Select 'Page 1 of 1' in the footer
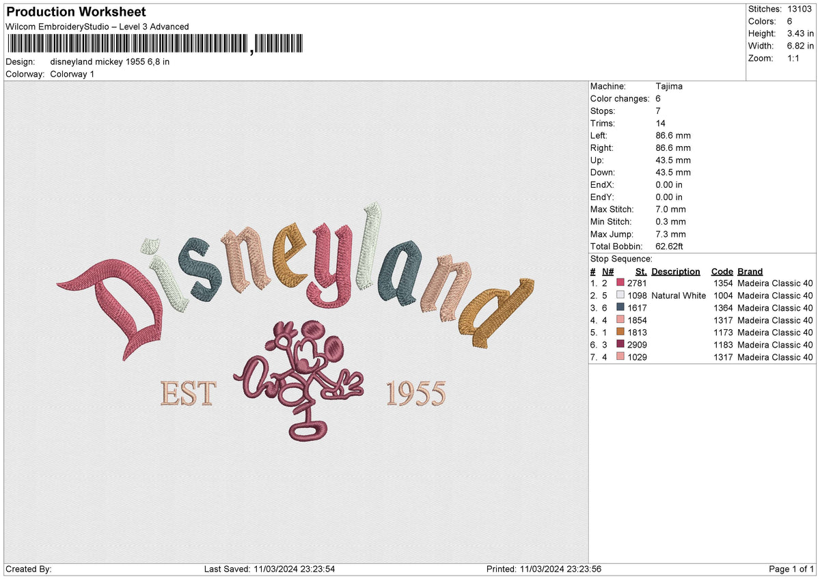820x579 pixels. pos(791,569)
